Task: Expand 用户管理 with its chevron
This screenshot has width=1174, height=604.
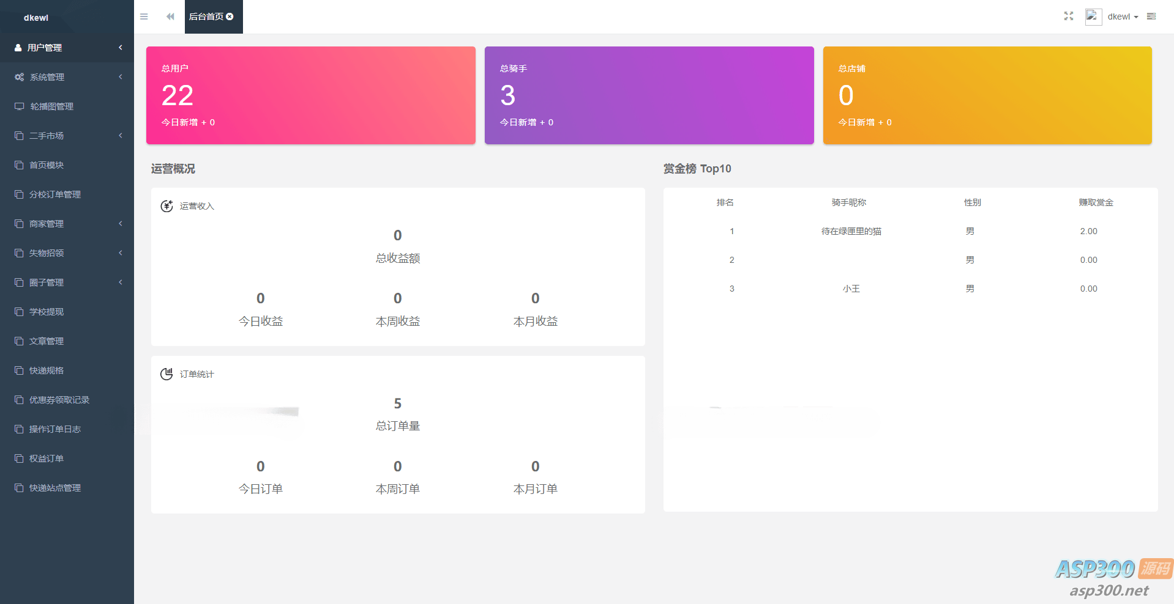Action: click(x=121, y=48)
